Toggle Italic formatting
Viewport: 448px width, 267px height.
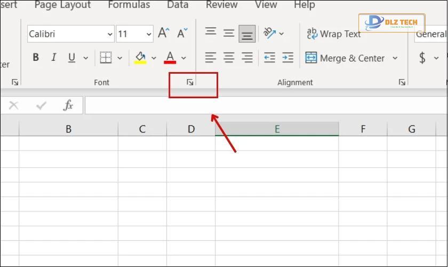(53, 58)
